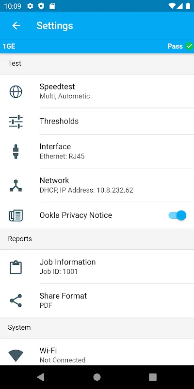The height and width of the screenshot is (389, 194).
Task: Open Job Information Job ID 1001
Action: tap(97, 266)
